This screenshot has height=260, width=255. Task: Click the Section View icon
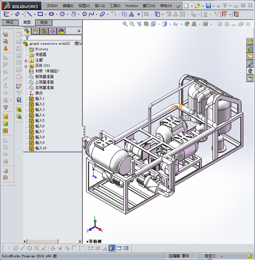[x=146, y=24]
